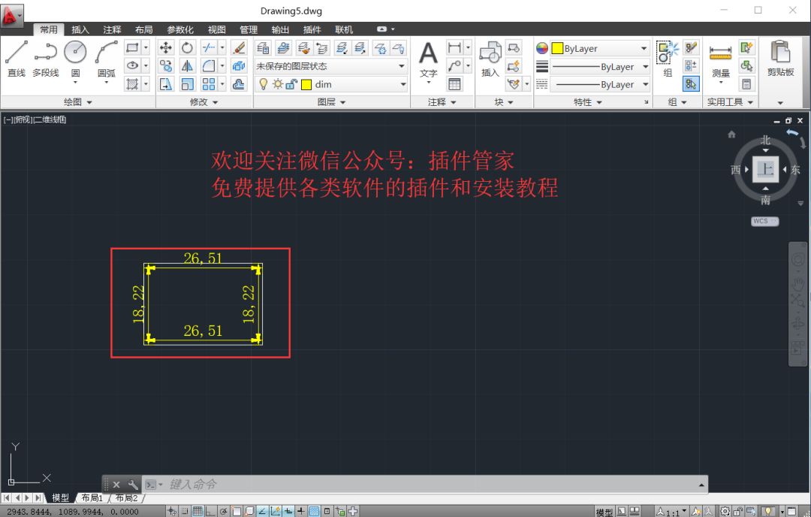Expand the 图层 (Layers) panel

(332, 102)
